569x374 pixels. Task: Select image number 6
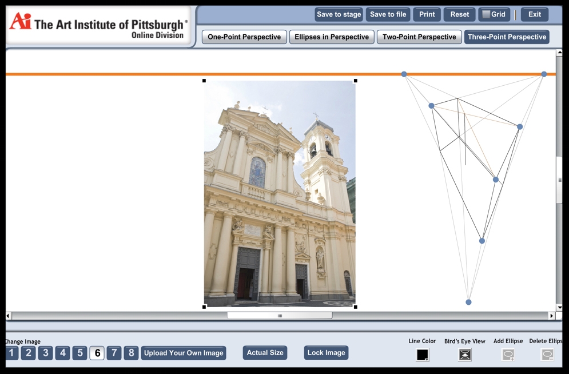click(x=97, y=353)
